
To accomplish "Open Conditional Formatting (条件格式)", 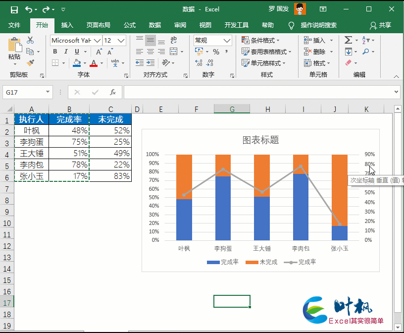I will [x=261, y=41].
